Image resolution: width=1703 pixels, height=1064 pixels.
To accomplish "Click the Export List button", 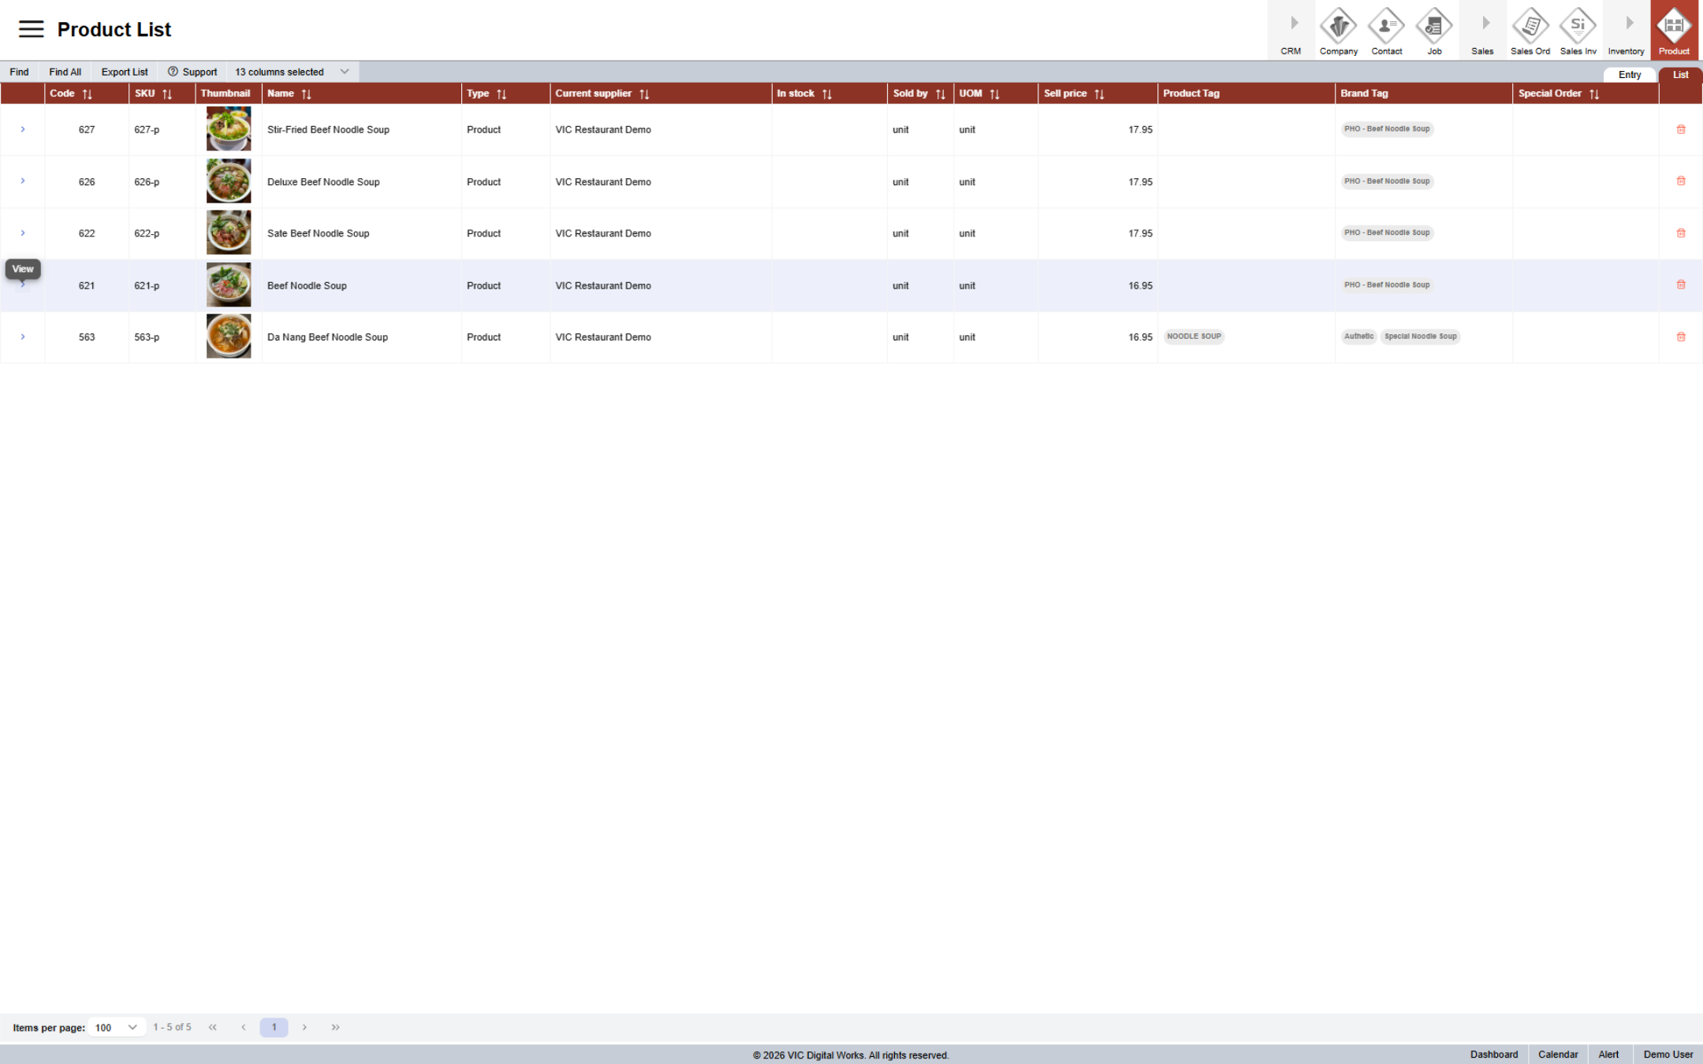I will point(125,72).
